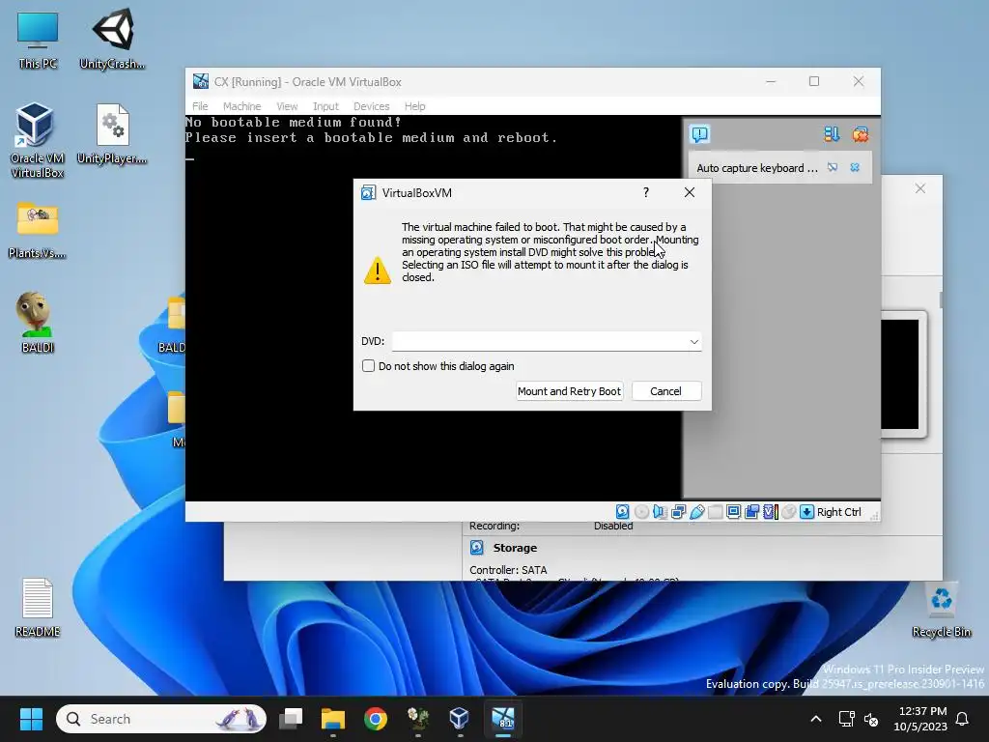Viewport: 989px width, 742px height.
Task: Select the README file on desktop
Action: click(38, 608)
